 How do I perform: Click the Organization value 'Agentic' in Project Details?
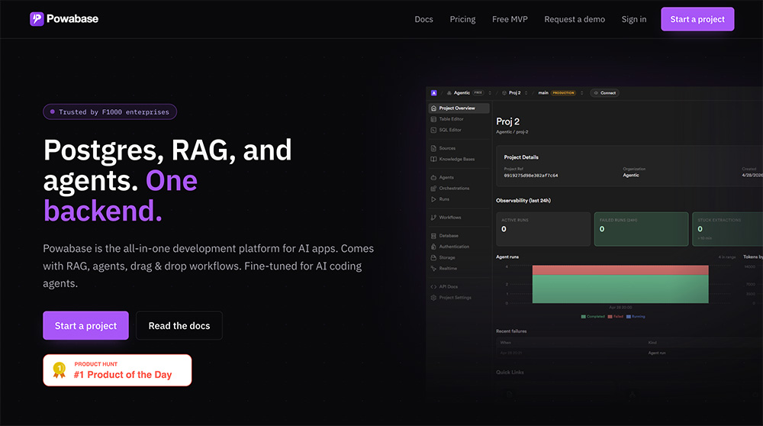click(631, 176)
